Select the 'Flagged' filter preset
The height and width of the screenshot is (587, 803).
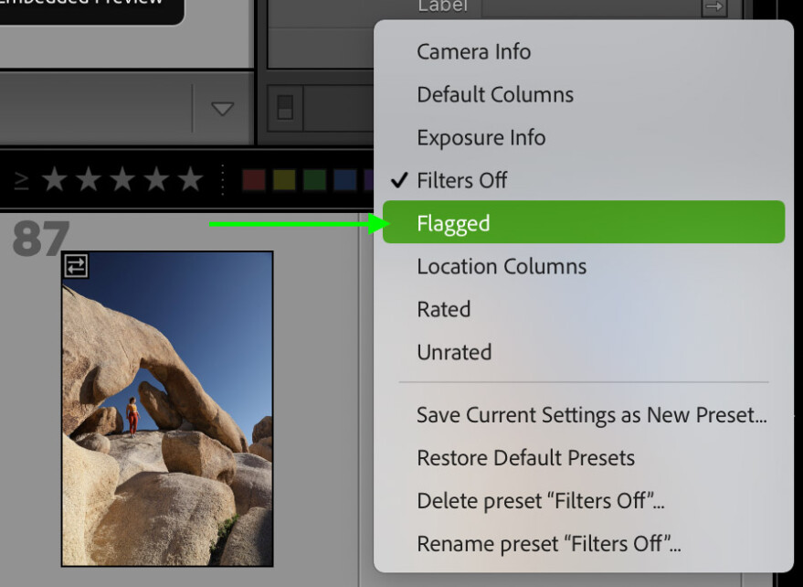453,222
